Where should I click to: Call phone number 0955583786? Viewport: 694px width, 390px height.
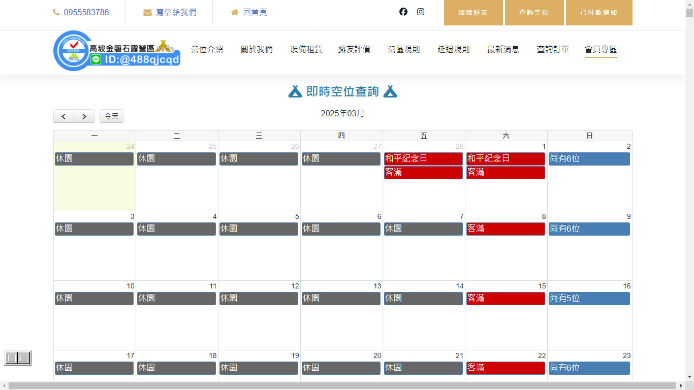pyautogui.click(x=86, y=12)
